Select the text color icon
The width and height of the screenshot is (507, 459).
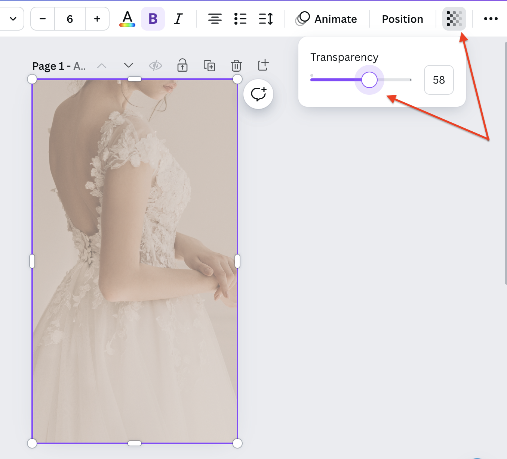coord(127,19)
